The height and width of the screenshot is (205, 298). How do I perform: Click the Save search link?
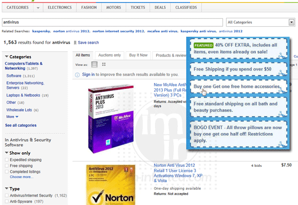pyautogui.click(x=88, y=43)
